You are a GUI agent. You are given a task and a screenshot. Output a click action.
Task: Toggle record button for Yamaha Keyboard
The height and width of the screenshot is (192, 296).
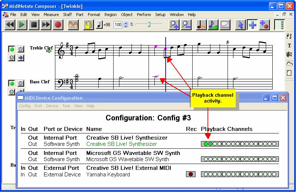tap(190, 174)
